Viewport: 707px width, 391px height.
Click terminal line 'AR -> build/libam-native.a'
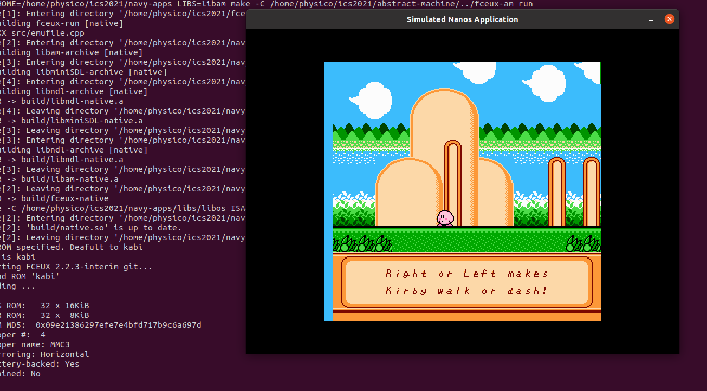point(59,179)
